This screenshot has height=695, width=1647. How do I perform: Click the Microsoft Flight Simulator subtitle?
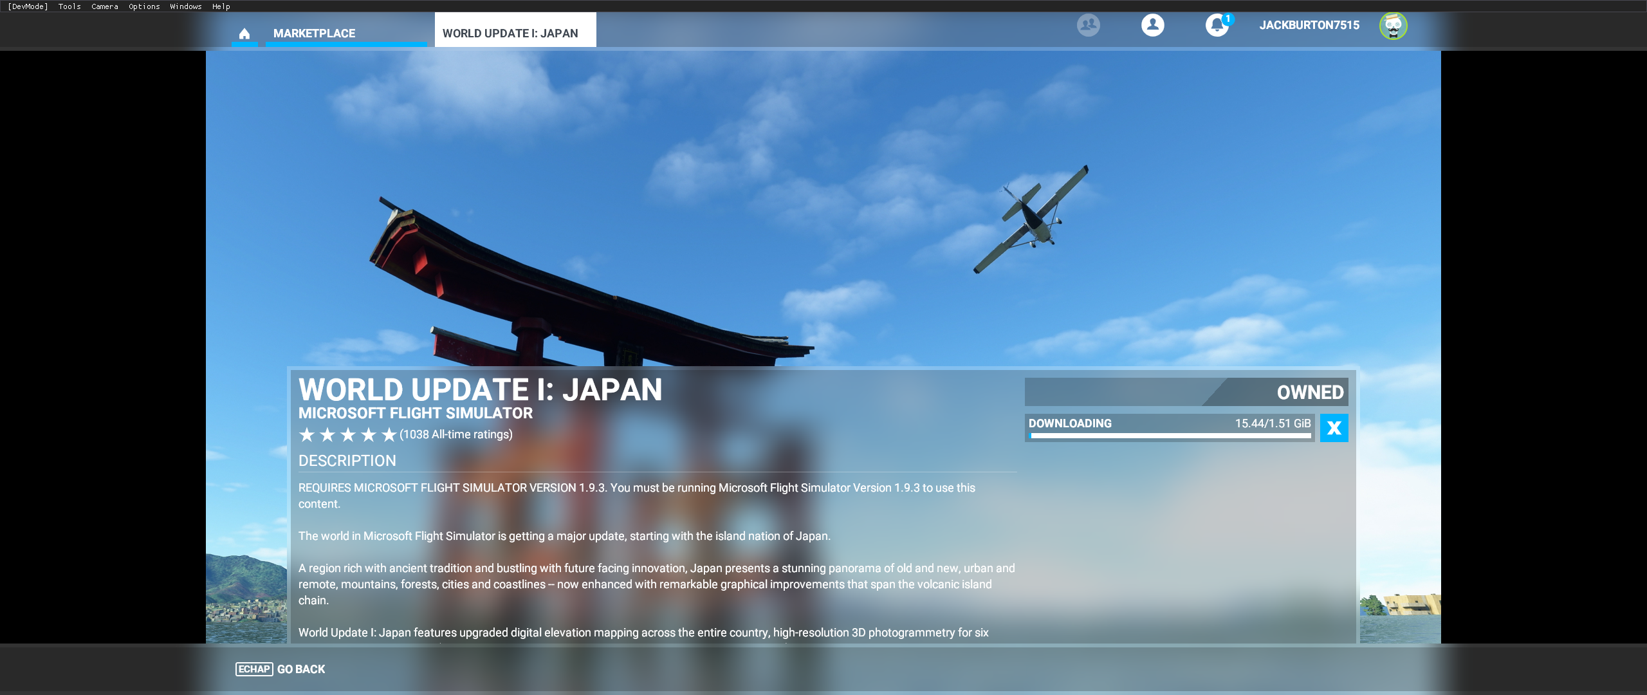(416, 413)
